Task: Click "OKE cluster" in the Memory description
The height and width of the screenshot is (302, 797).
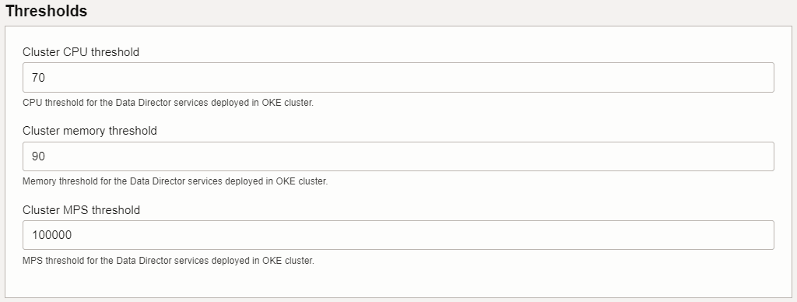Action: click(301, 181)
